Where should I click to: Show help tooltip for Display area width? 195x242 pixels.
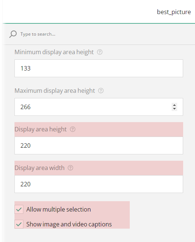coord(70,168)
